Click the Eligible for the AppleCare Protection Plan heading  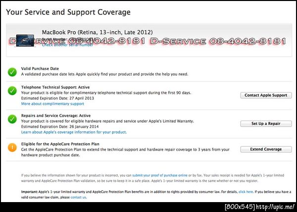pos(60,144)
